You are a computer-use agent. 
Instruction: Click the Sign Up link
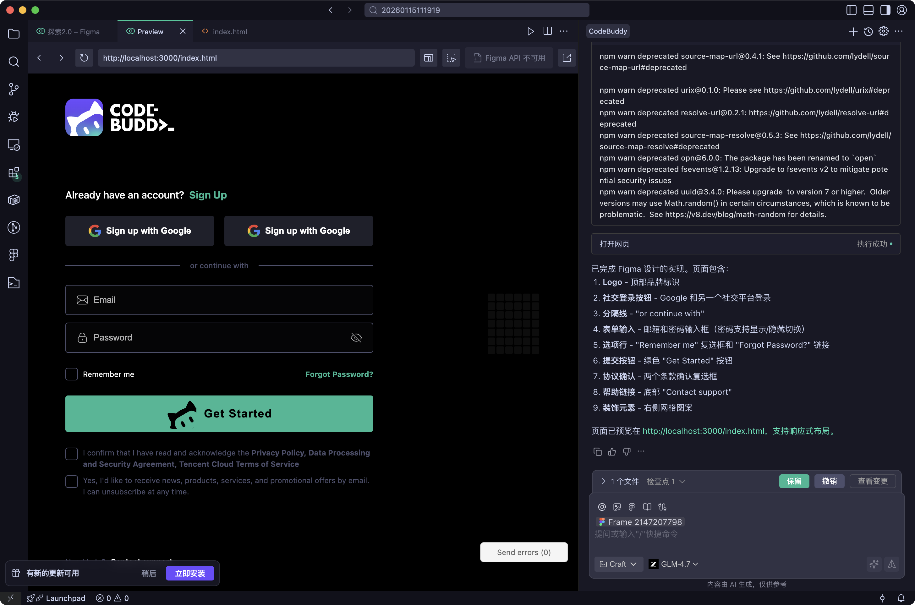pos(208,195)
